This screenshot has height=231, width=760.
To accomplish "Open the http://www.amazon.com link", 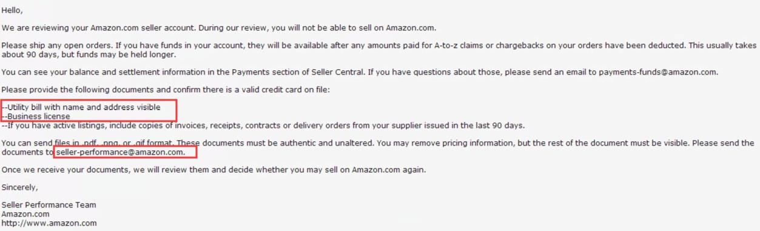I will 49,223.
